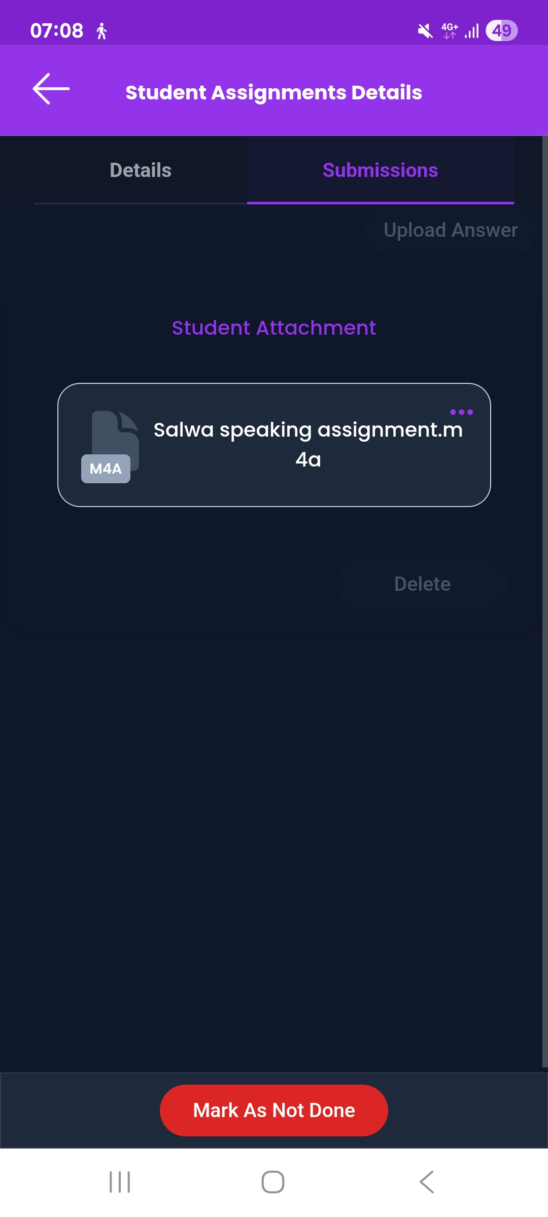Click the Student Assignments Details title
This screenshot has width=548, height=1217.
pos(274,93)
